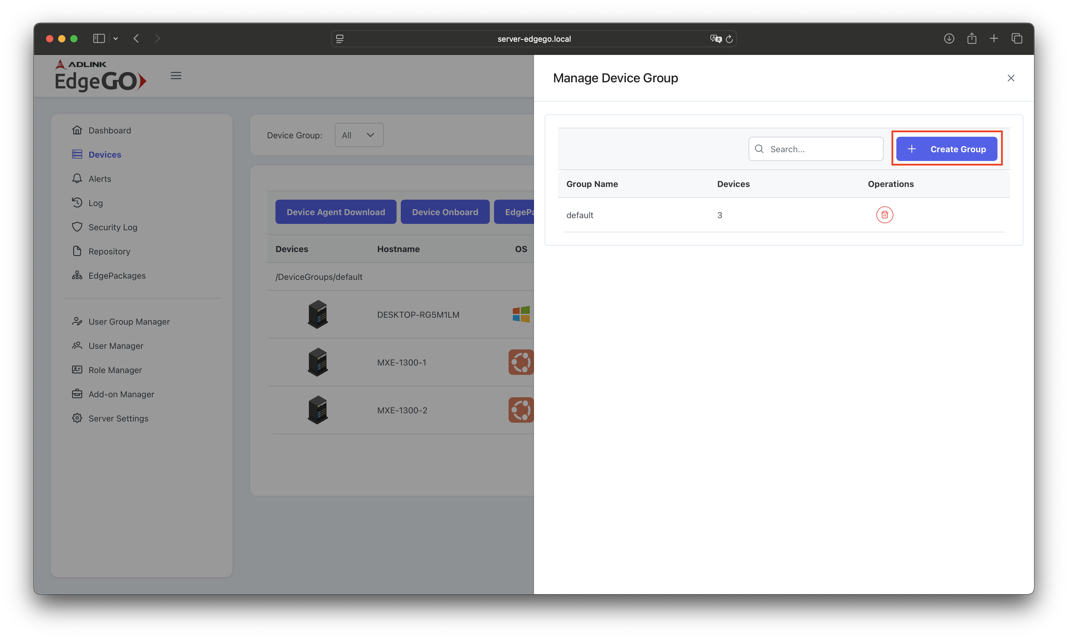Open Safari downloads icon
This screenshot has height=639, width=1068.
pos(949,38)
